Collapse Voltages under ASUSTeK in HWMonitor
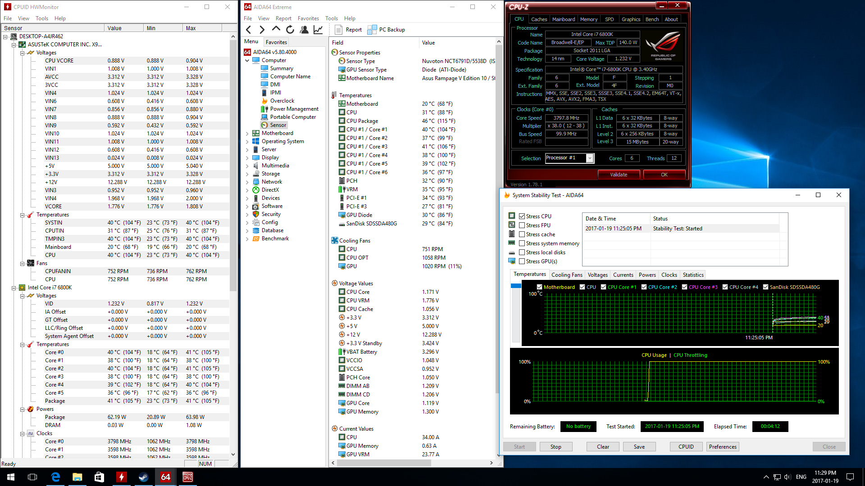 click(22, 53)
